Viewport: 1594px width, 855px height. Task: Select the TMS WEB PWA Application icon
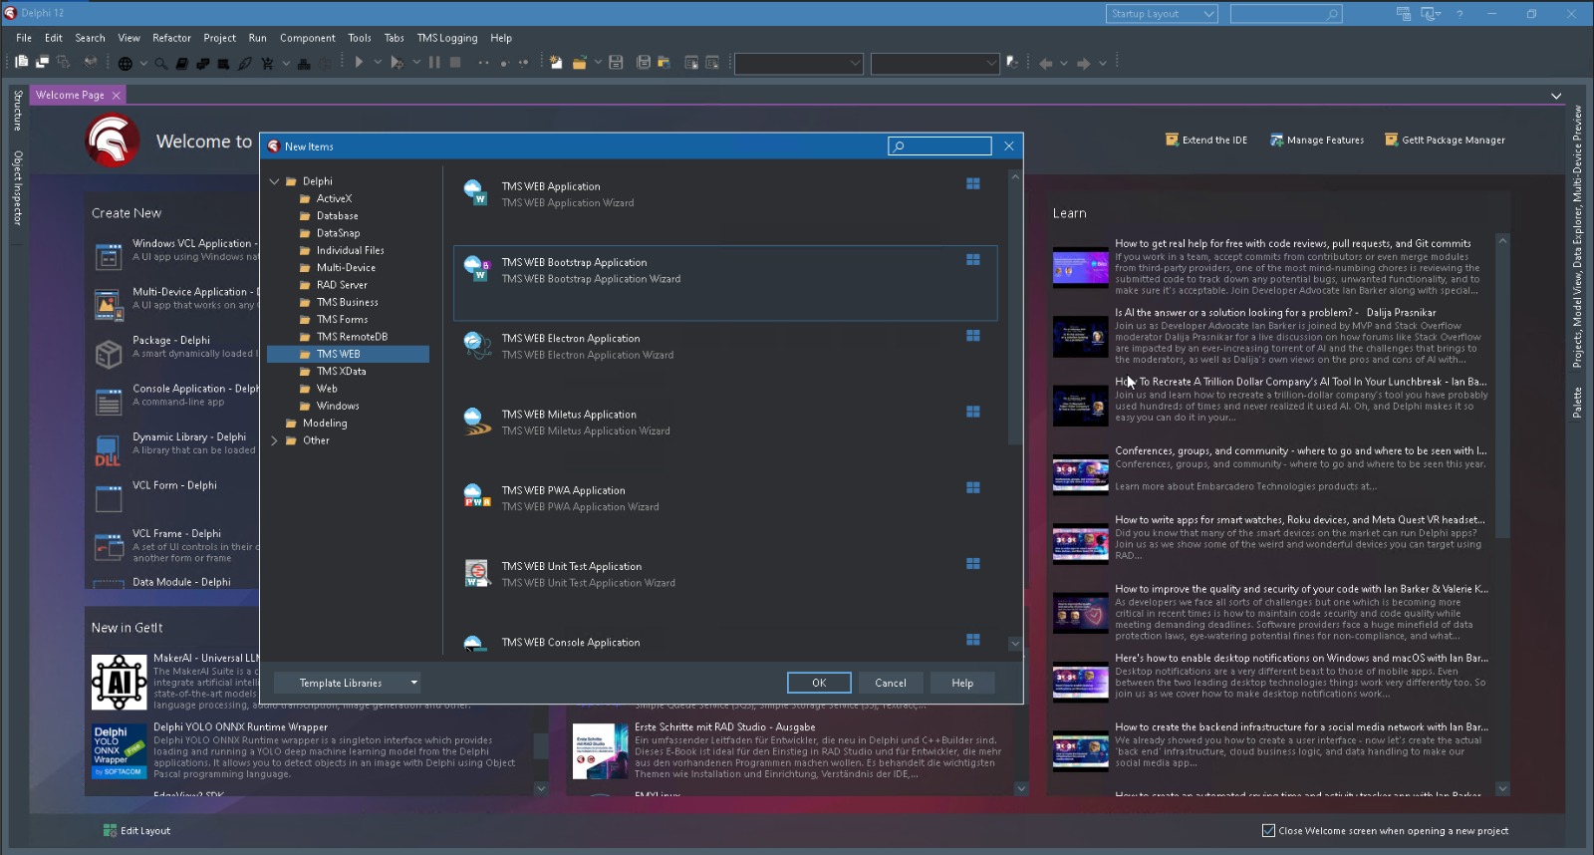(477, 495)
